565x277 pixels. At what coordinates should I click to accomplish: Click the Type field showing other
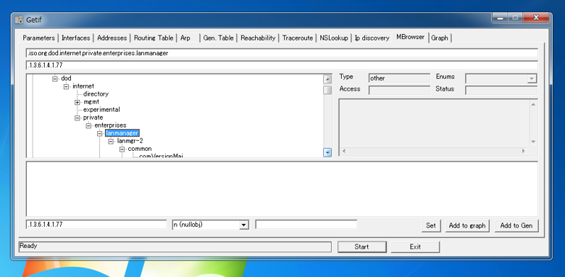pos(399,78)
